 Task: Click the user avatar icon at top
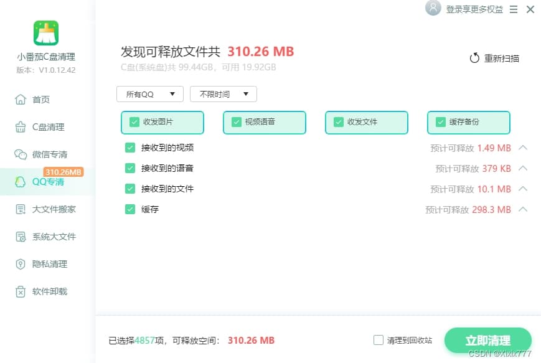[x=433, y=7]
